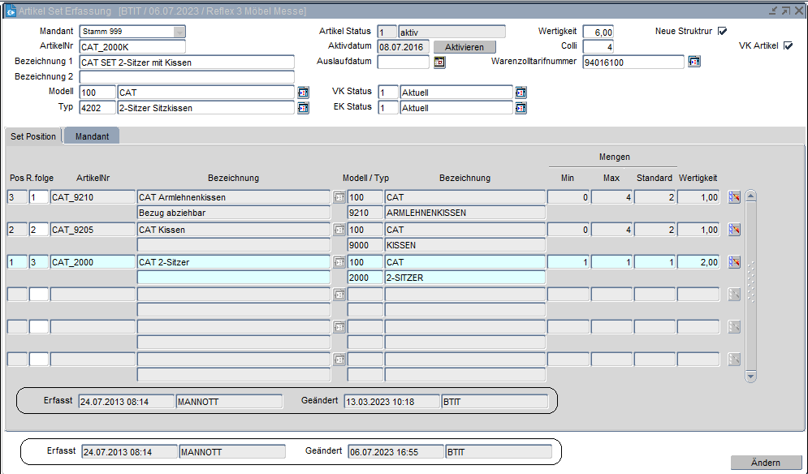Click scroll down arrow of position list

coord(750,377)
